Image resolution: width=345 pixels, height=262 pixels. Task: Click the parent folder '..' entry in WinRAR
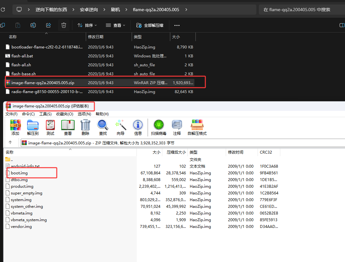click(9, 159)
